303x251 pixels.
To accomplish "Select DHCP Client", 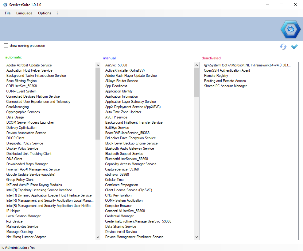I will coord(15,138).
